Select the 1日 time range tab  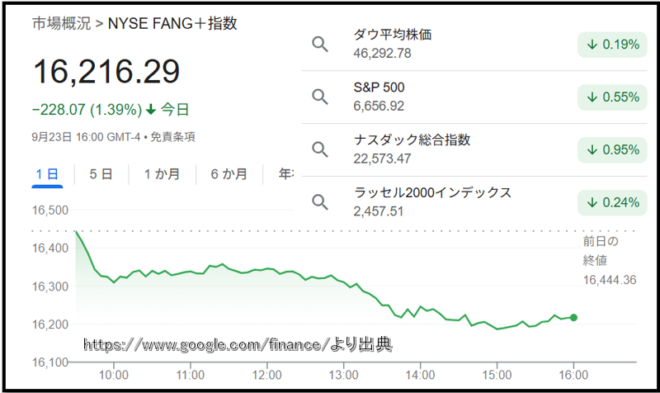pyautogui.click(x=47, y=174)
